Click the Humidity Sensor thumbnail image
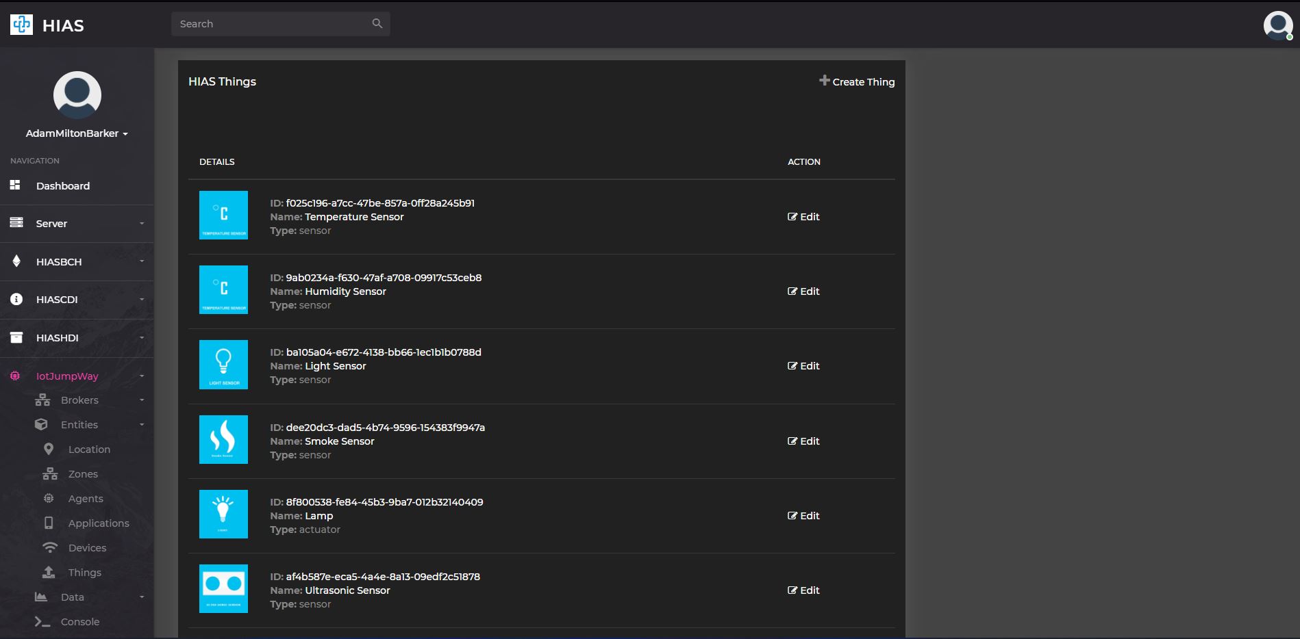This screenshot has height=639, width=1300. (223, 289)
